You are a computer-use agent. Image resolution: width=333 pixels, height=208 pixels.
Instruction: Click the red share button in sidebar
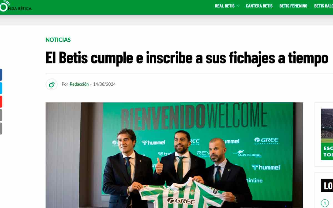coord(1,102)
